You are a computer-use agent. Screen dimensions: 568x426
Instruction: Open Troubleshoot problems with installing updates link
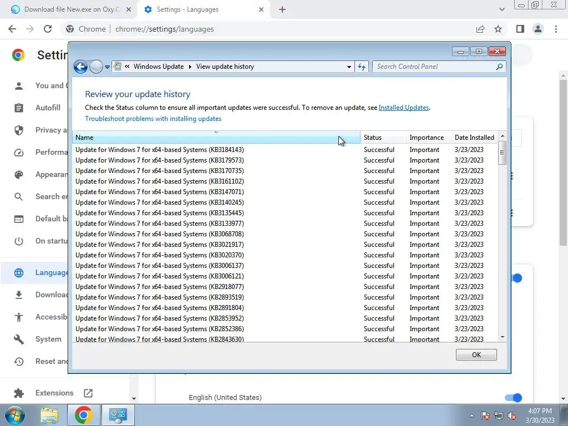click(153, 119)
